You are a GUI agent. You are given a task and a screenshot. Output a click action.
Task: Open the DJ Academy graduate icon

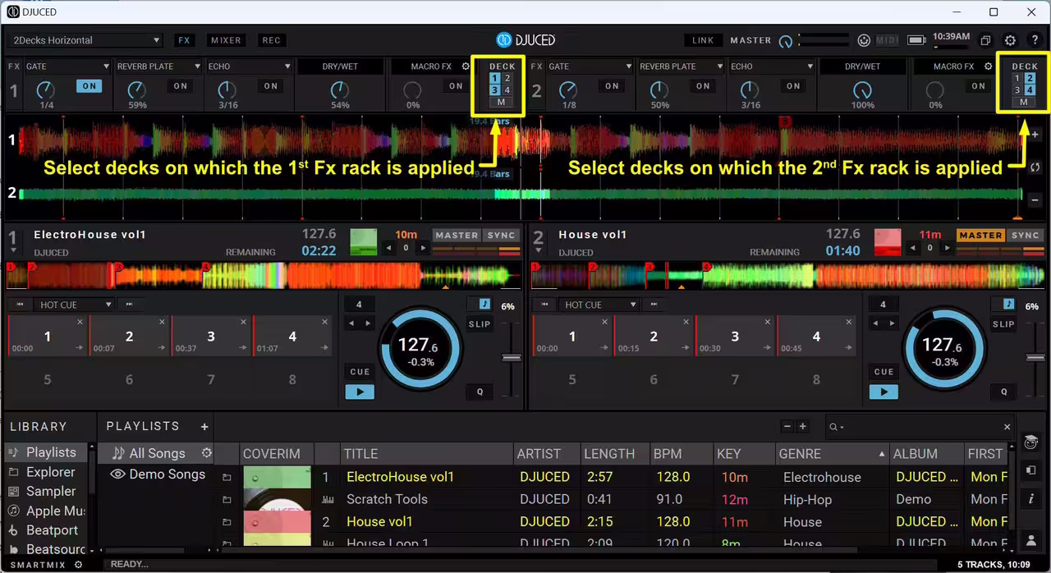tap(1030, 443)
